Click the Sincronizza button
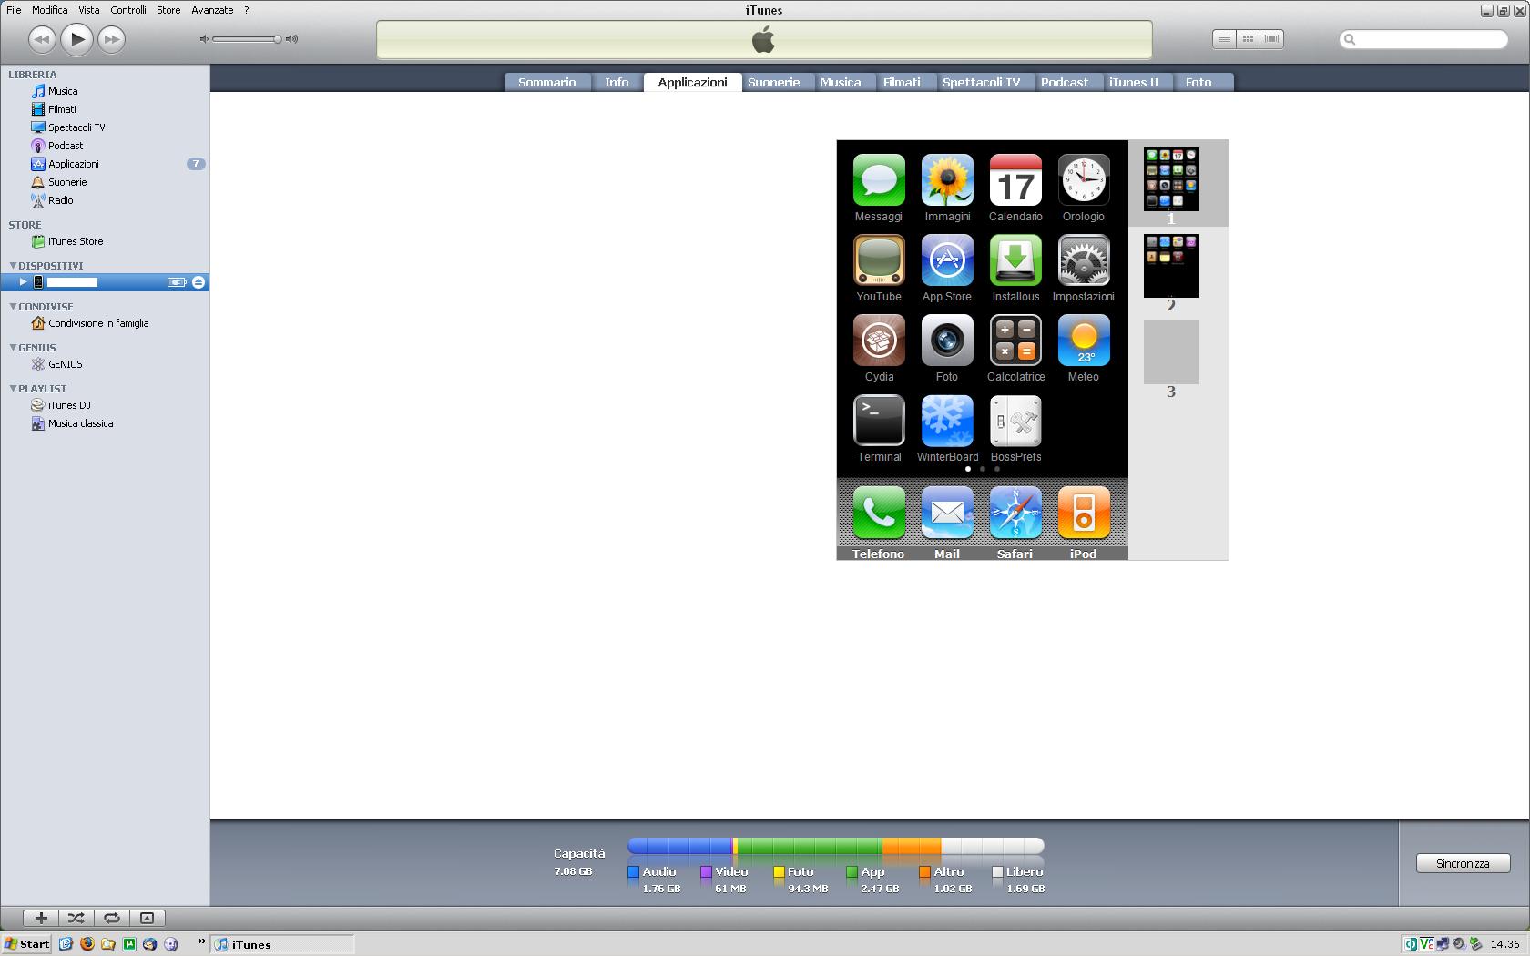Viewport: 1530px width, 956px height. coord(1463,863)
